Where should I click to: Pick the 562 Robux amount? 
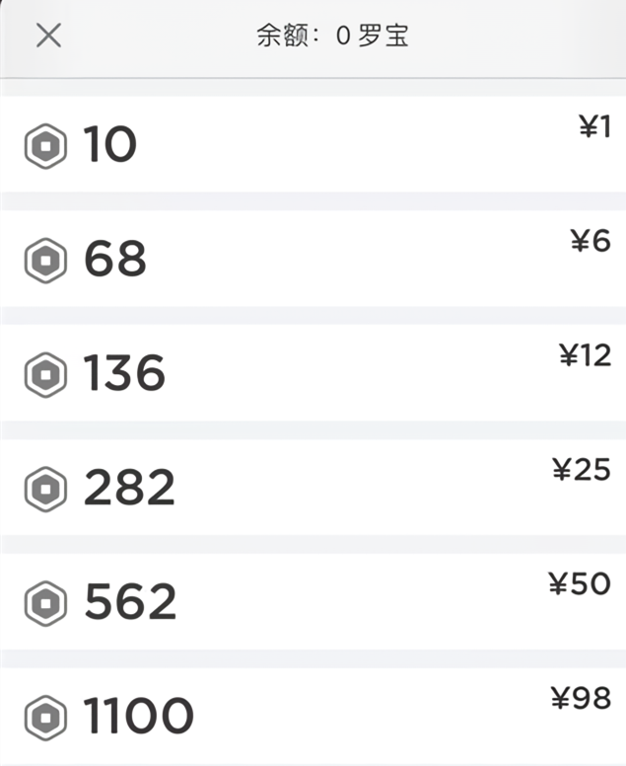(130, 602)
